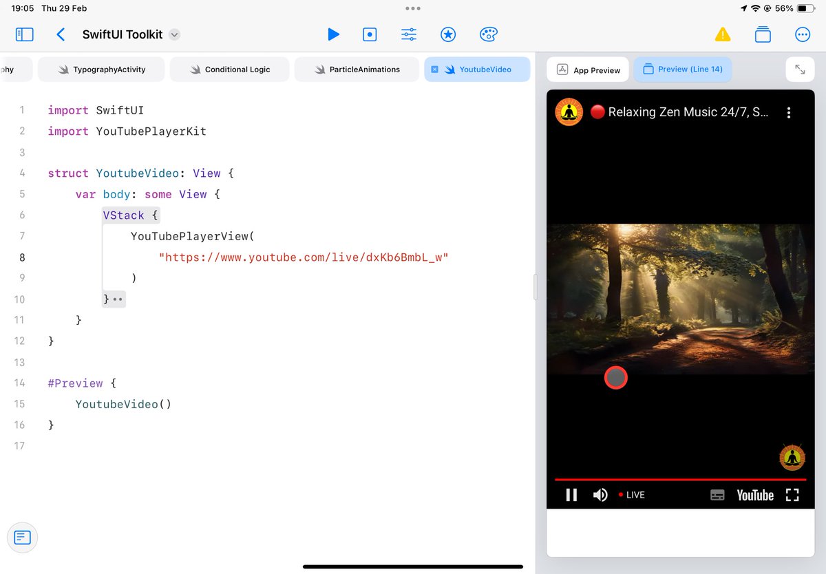The image size is (826, 574).
Task: Switch to ParticleAnimations tab
Action: [357, 70]
